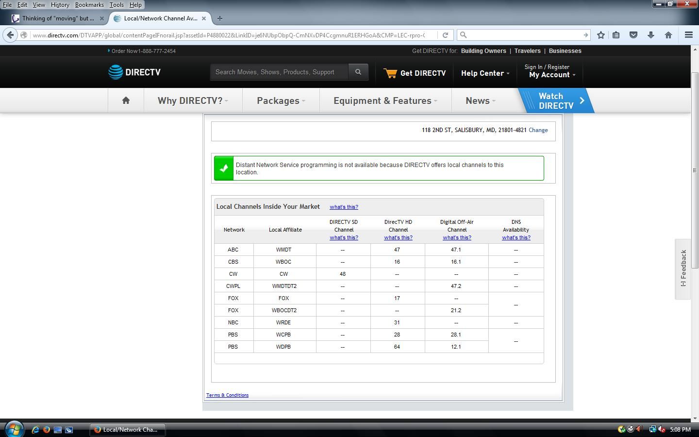Expand the Why DIRECTV? menu
This screenshot has width=699, height=437.
pos(193,101)
